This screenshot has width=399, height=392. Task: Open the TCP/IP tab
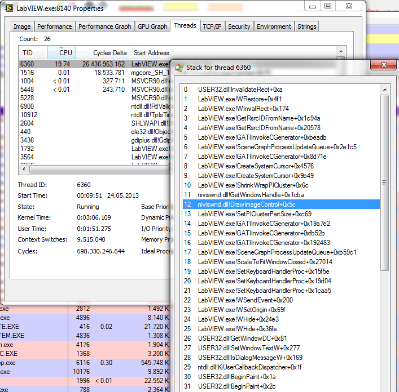[212, 26]
